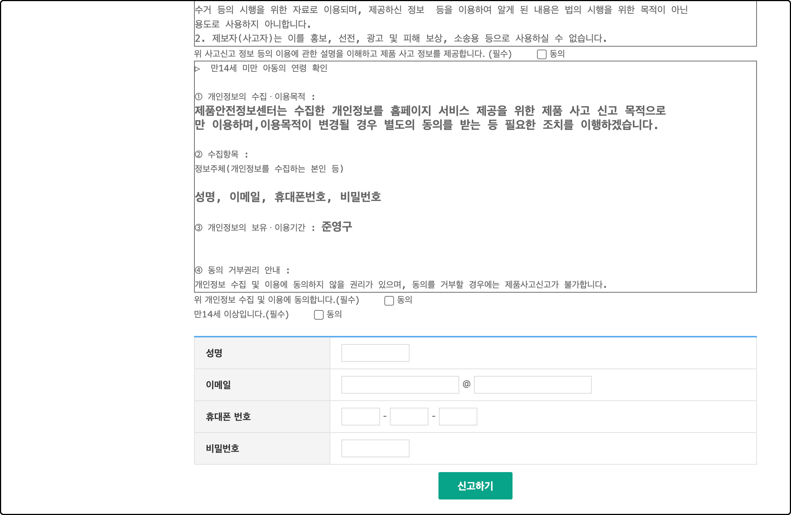Click the 비밀번호 input field
791x515 pixels.
(375, 448)
